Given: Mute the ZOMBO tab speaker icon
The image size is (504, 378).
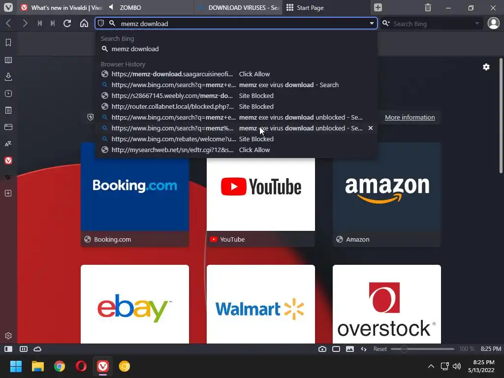Looking at the screenshot, I should click(x=111, y=7).
